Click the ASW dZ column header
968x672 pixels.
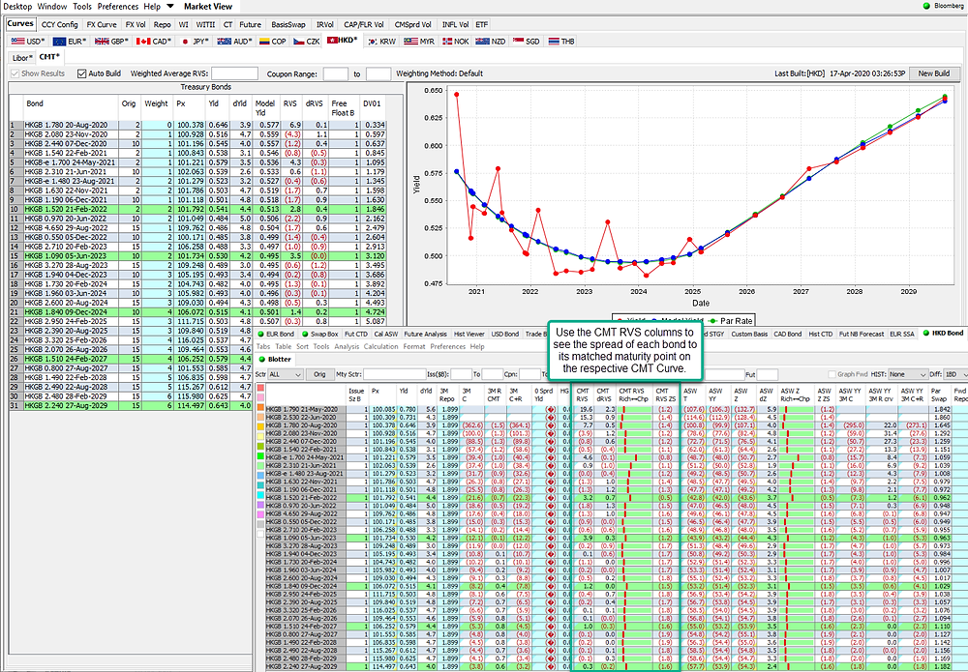(766, 394)
